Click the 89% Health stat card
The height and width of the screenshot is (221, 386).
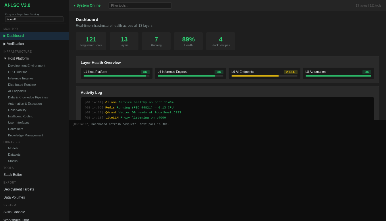[x=188, y=41]
